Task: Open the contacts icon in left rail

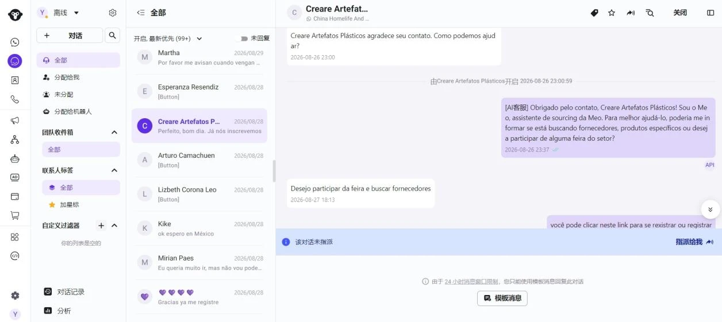Action: click(15, 80)
